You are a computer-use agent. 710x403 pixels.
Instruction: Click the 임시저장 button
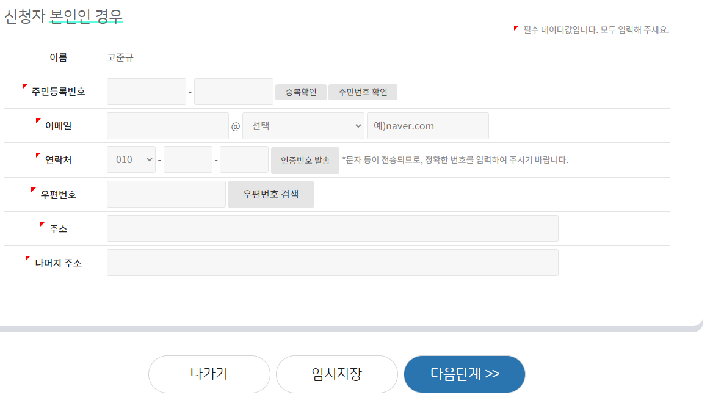337,374
